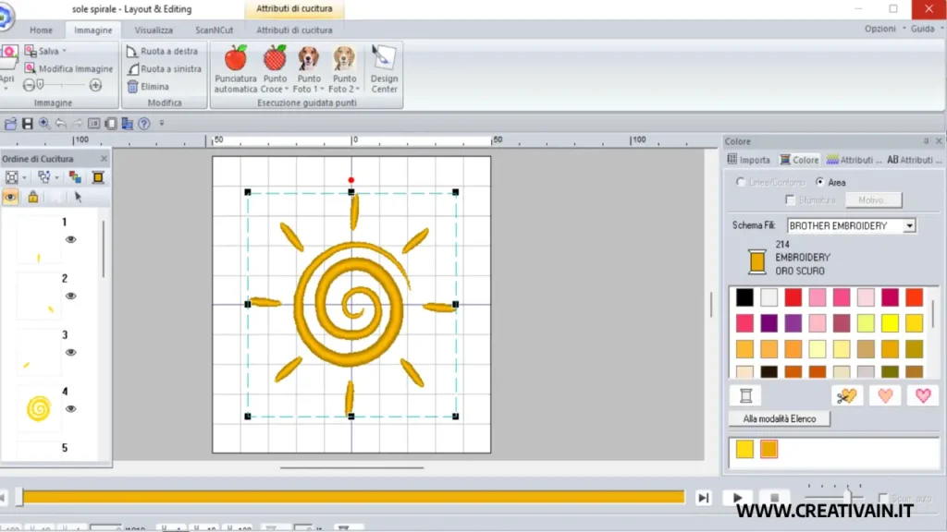Expand quick access toolbar customize arrow

point(161,124)
